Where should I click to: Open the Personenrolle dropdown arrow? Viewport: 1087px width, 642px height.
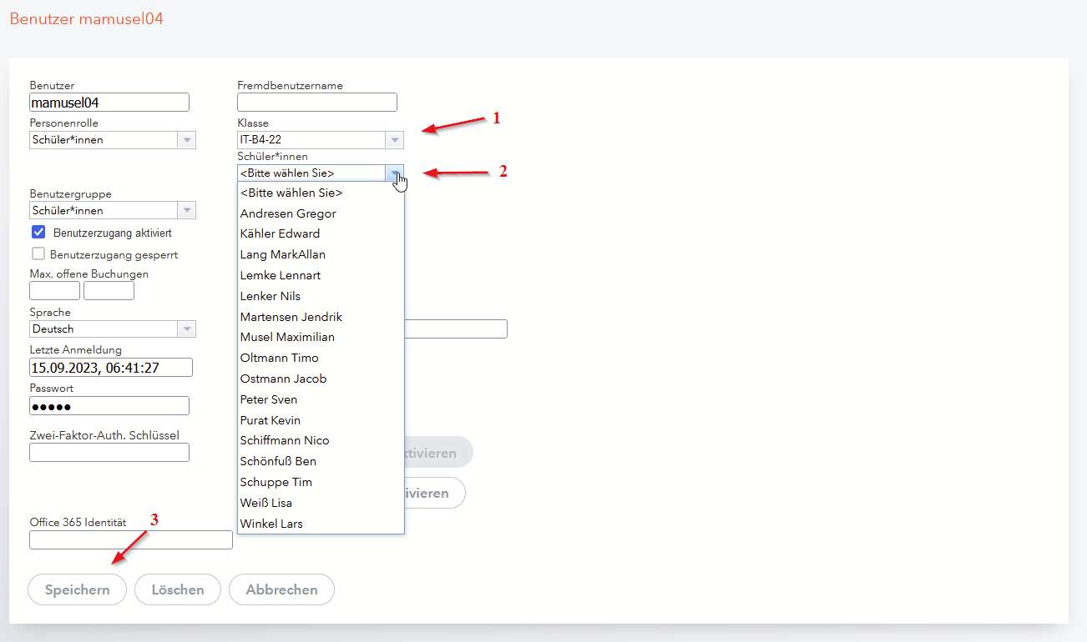click(x=187, y=140)
